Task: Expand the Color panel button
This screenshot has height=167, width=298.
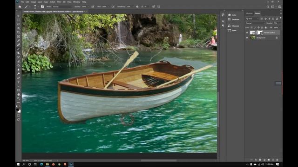Action: click(x=232, y=15)
